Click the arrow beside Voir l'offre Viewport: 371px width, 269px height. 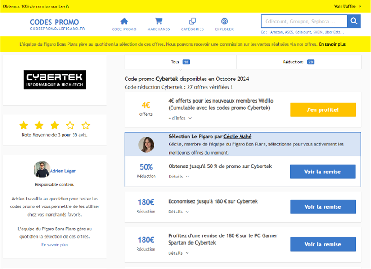(360, 6)
